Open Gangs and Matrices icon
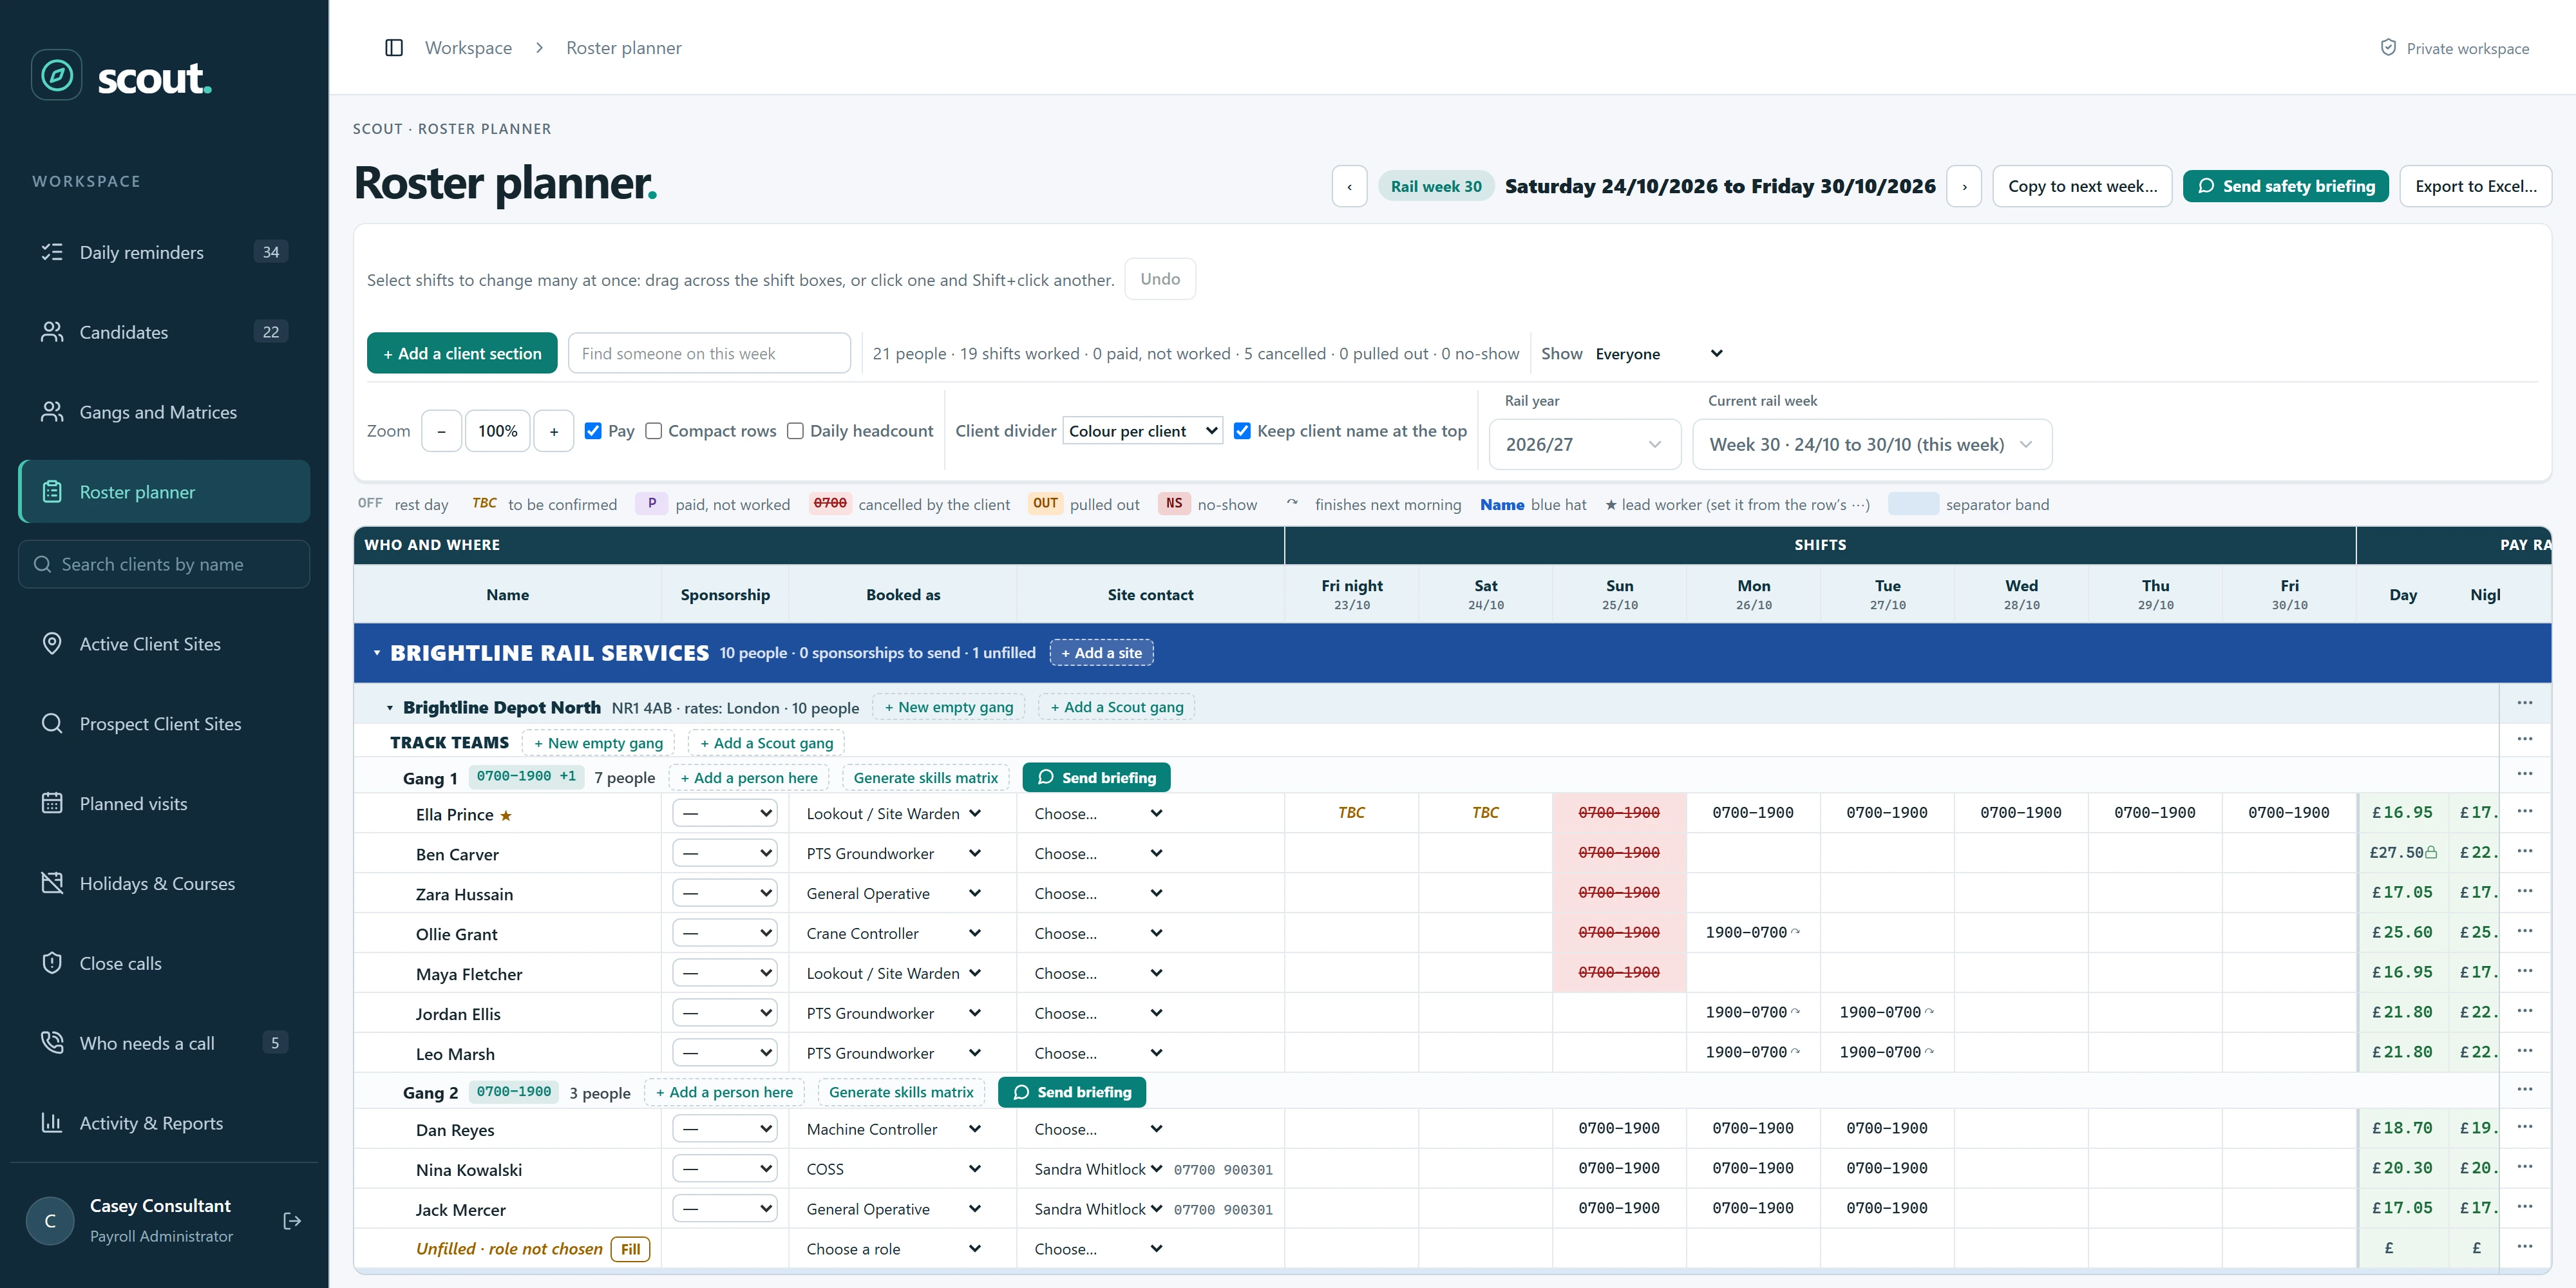2576x1288 pixels. click(52, 412)
